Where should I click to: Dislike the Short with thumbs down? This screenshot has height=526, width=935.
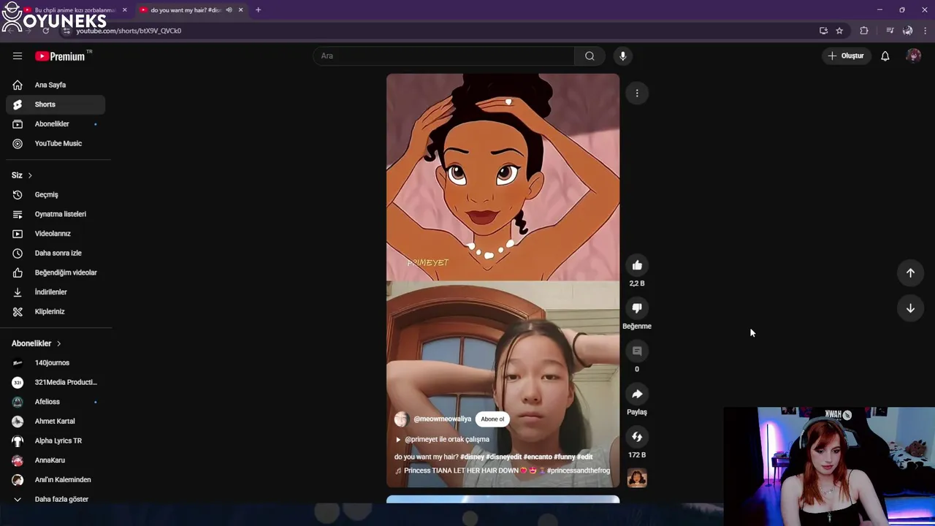point(637,308)
